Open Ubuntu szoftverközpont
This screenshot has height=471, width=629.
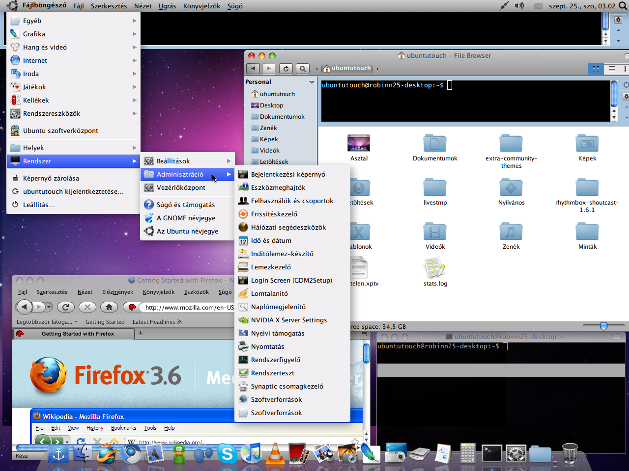pos(74,131)
